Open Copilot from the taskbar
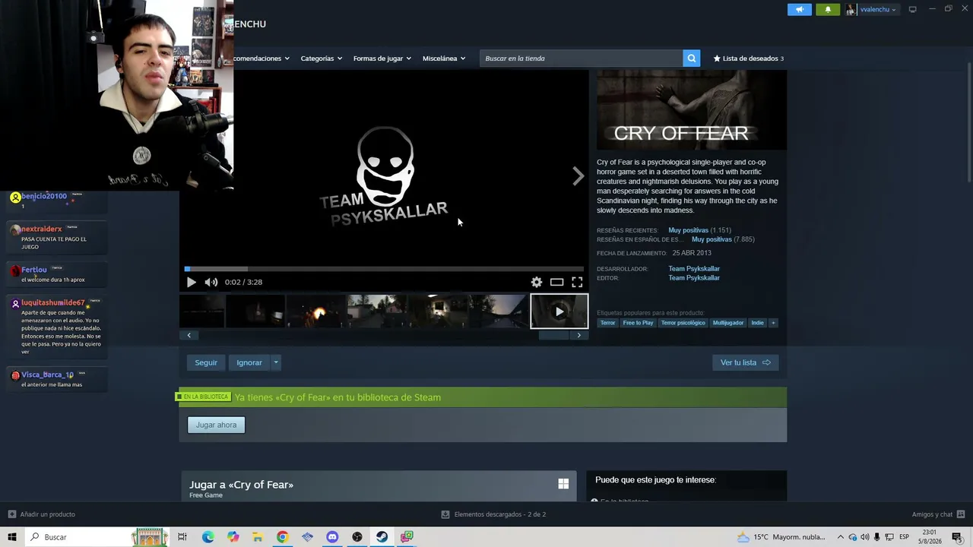 click(x=233, y=537)
